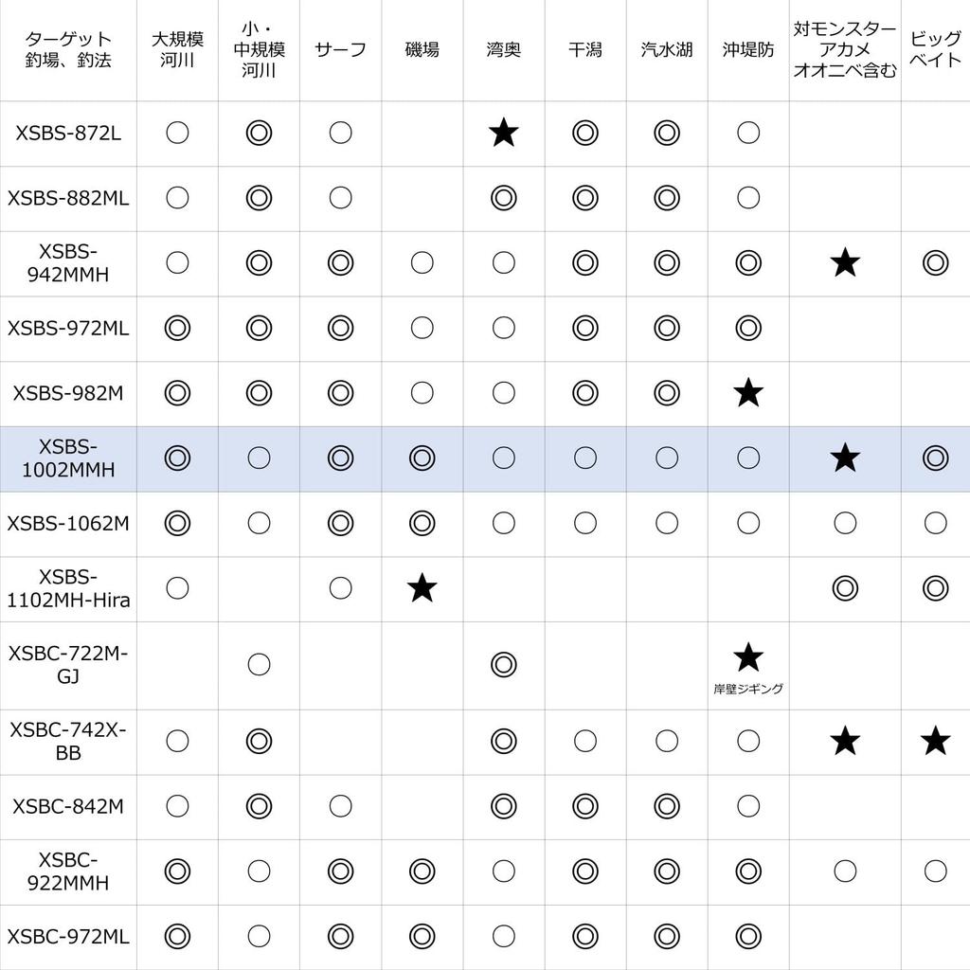Click the star in the XSBS-942MMH row
This screenshot has width=970, height=970.
coord(844,263)
